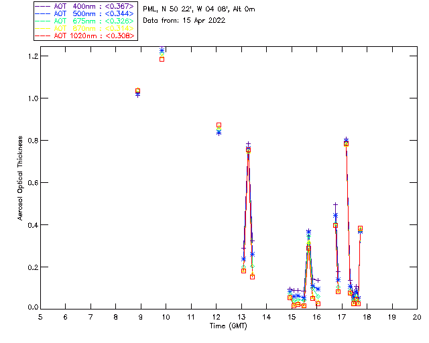Click the peak marker just after 13 GMT
The image size is (429, 343).
(248, 147)
